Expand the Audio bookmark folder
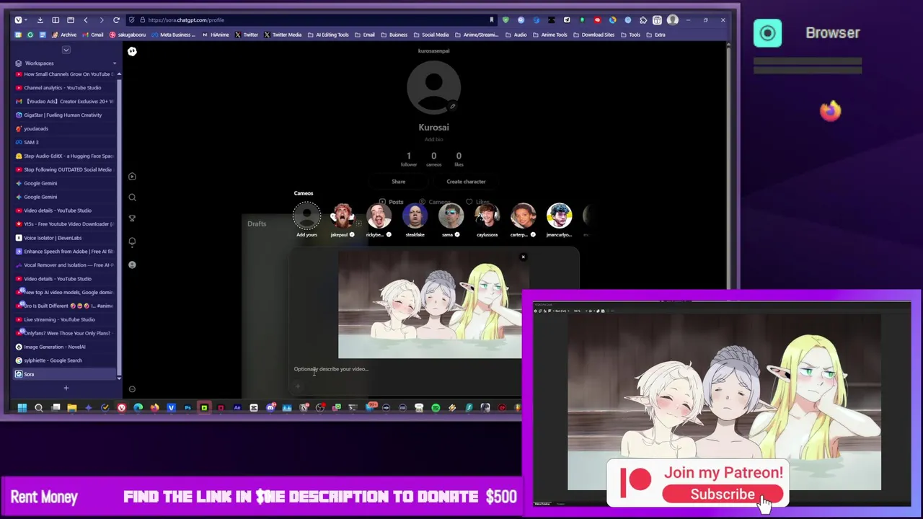Image resolution: width=923 pixels, height=519 pixels. (516, 35)
